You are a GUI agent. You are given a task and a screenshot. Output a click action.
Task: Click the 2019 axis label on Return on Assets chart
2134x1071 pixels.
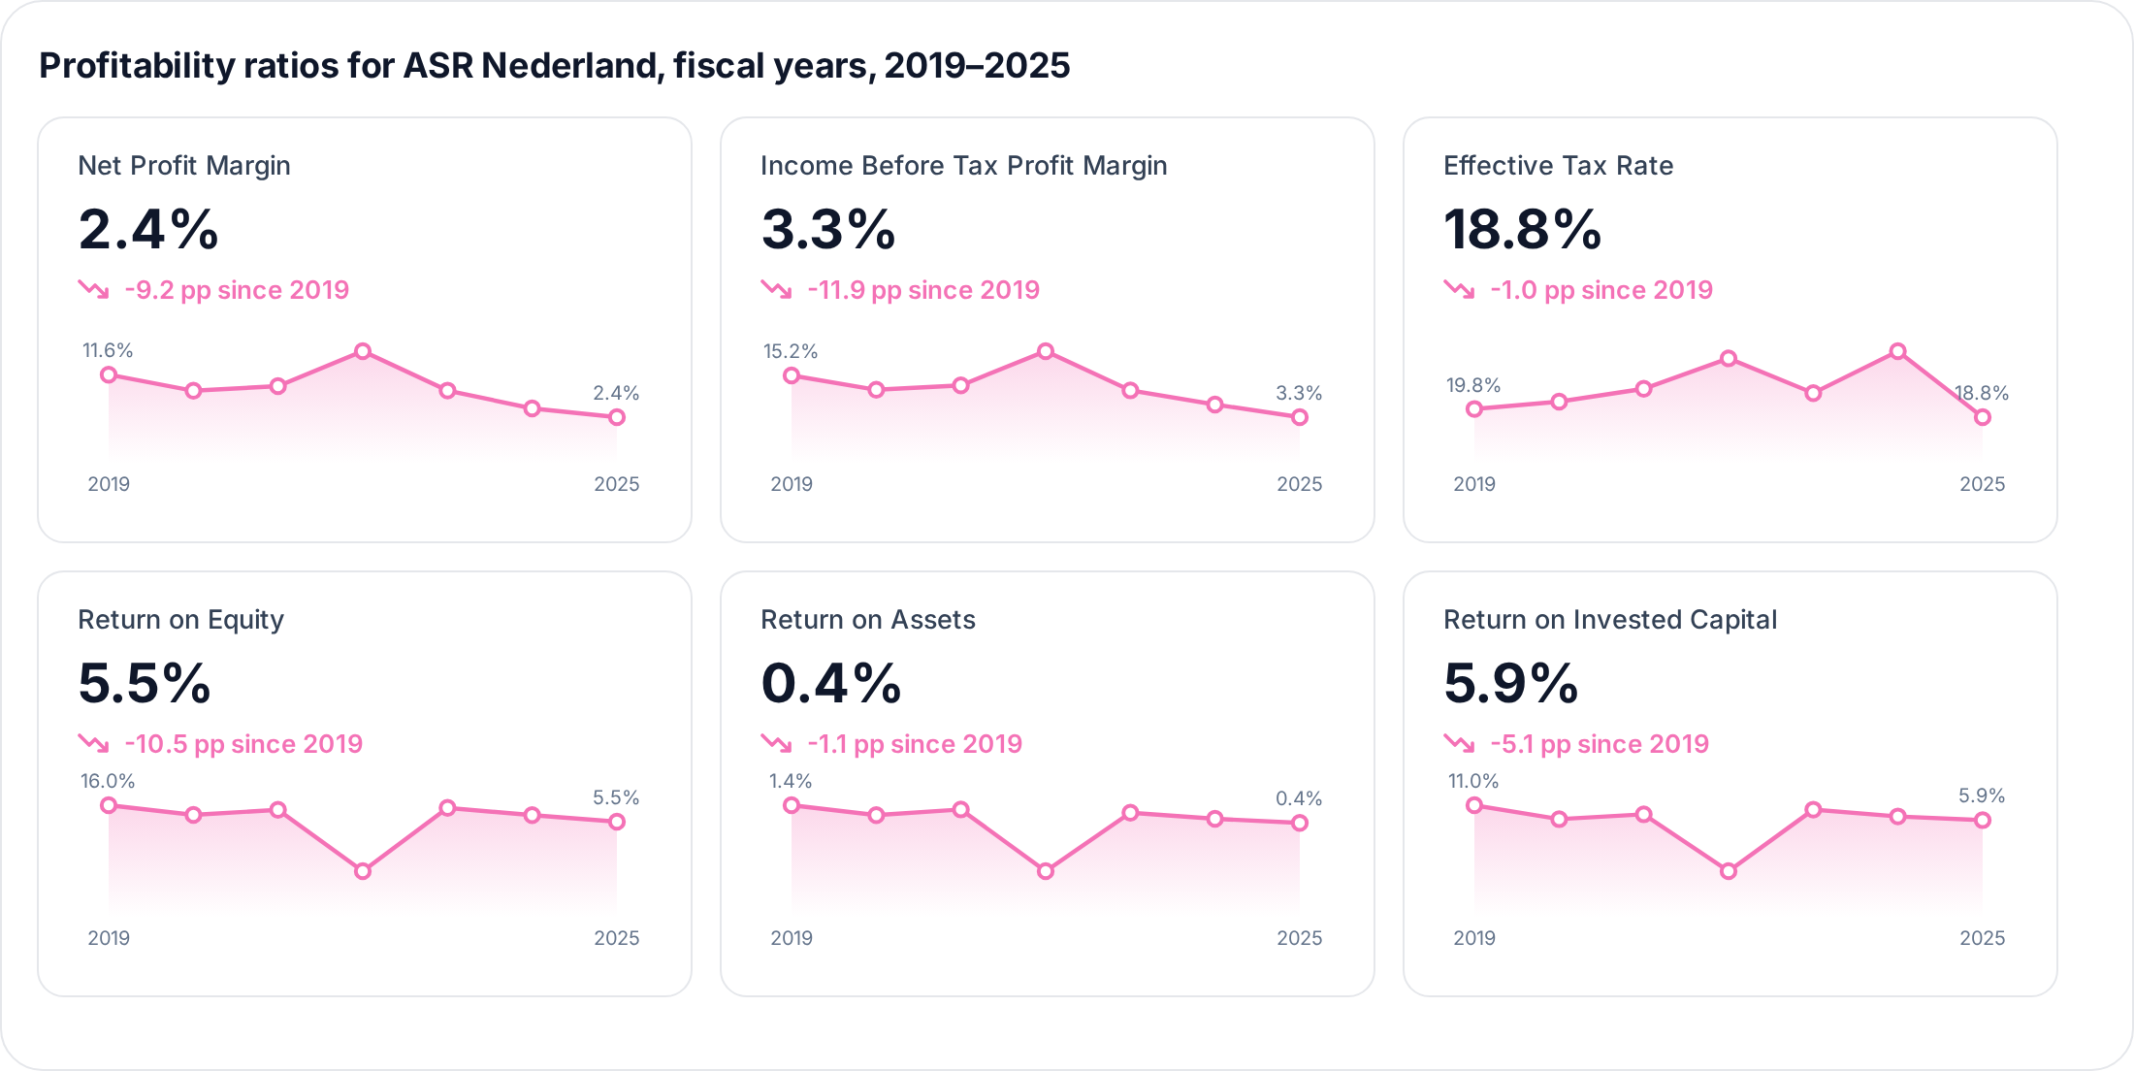pyautogui.click(x=792, y=938)
